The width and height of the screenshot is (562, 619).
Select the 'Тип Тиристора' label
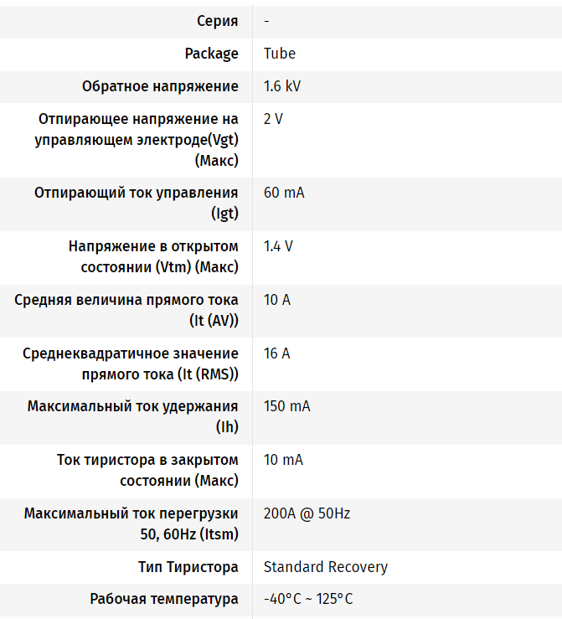[188, 567]
